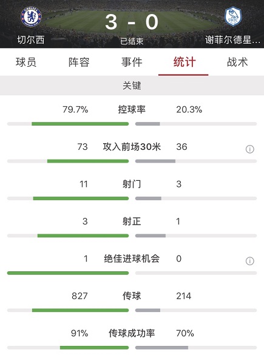Select the 射门 stat row label
Viewport: 264px width, 355px height.
tap(132, 184)
